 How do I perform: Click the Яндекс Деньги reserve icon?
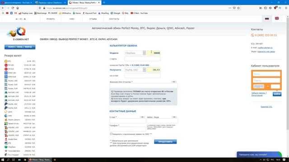coord(6,120)
